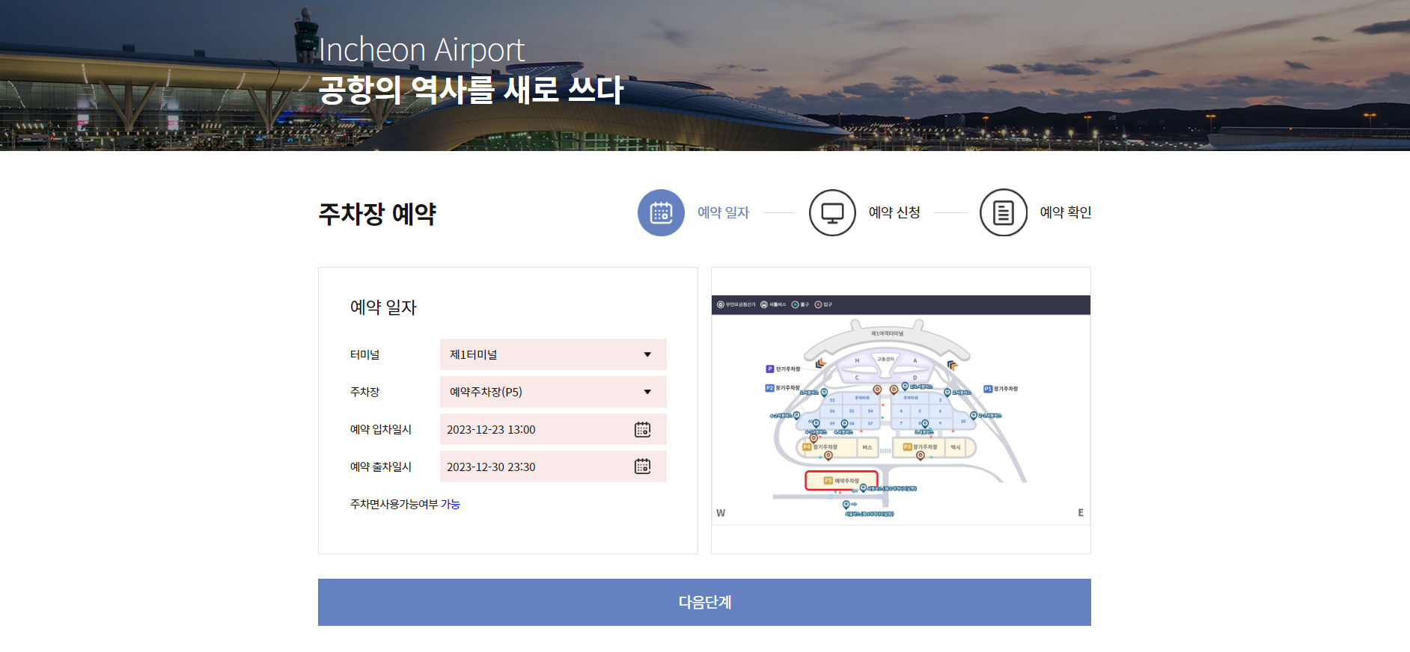Click the 교통센터 label on map
Screen dimensions: 1410x652
coord(885,359)
